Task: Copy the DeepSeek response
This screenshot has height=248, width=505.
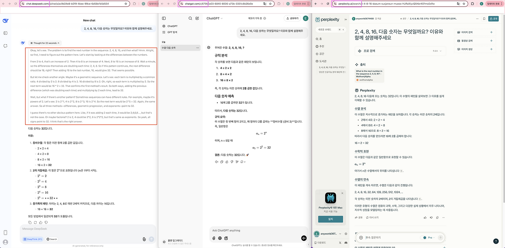Action: (30, 222)
